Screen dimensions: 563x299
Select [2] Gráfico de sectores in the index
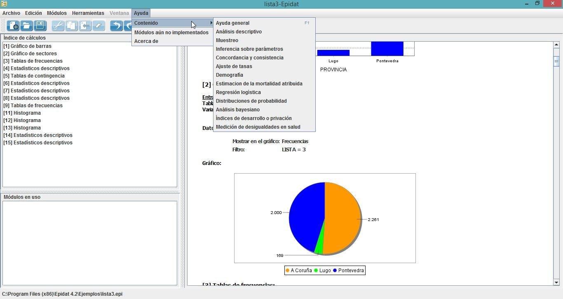(30, 53)
